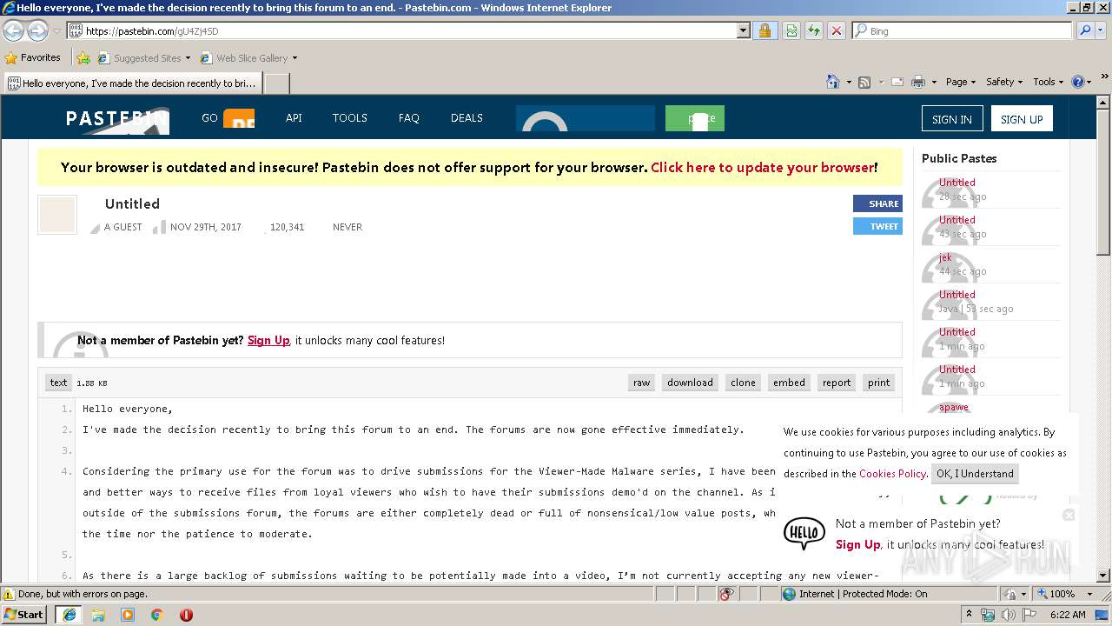Image resolution: width=1112 pixels, height=626 pixels.
Task: Open Tools menu
Action: coord(1049,82)
